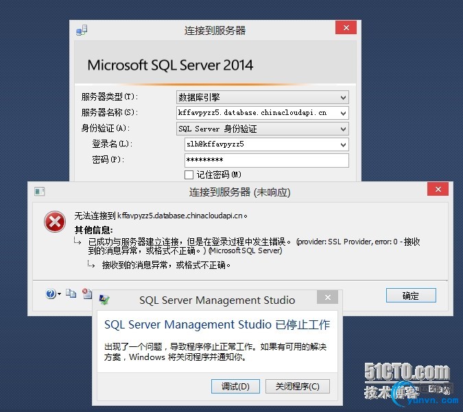Click the unresponsive error dialog title bar icon
Image resolution: width=463 pixels, height=412 pixels.
(40, 192)
